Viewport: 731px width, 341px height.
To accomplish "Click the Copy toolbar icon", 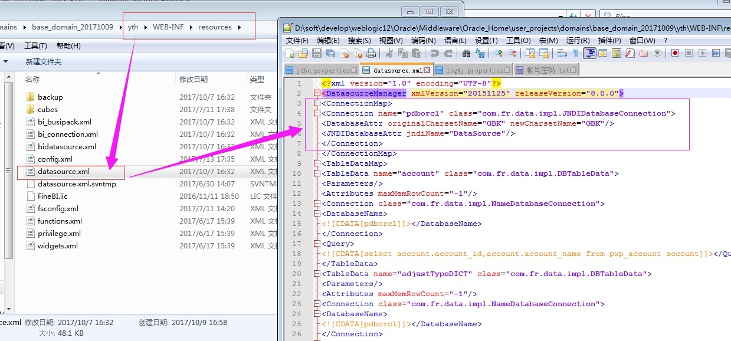I will coord(402,53).
